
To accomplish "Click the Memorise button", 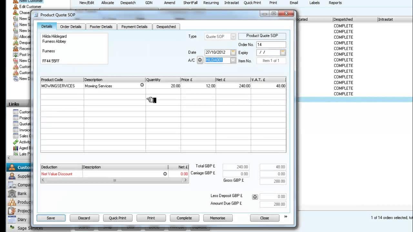I will (217, 218).
